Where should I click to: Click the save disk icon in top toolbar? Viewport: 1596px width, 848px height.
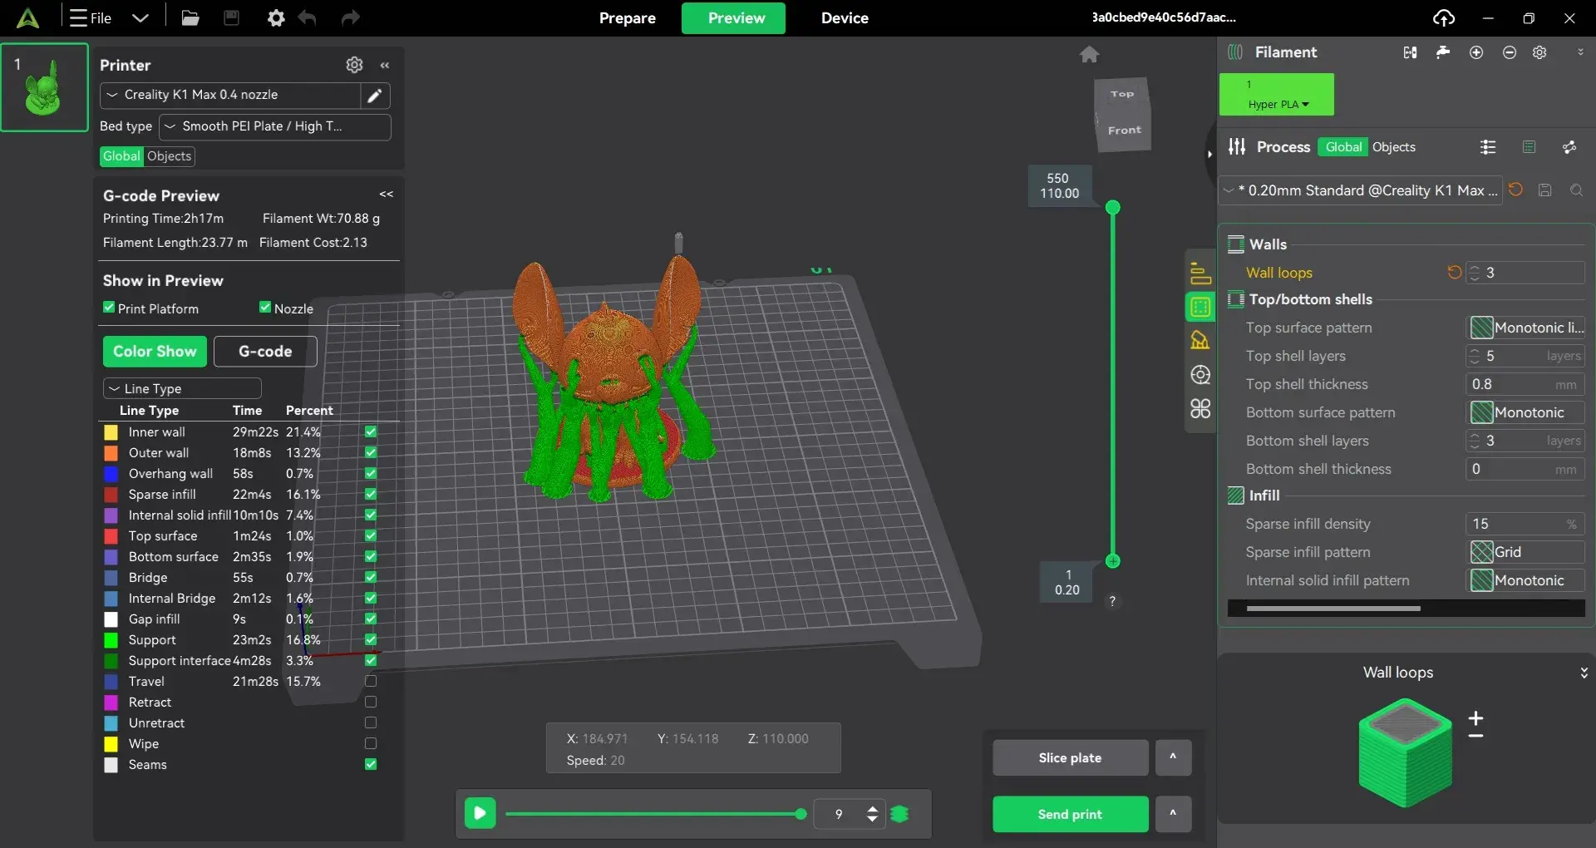[231, 17]
